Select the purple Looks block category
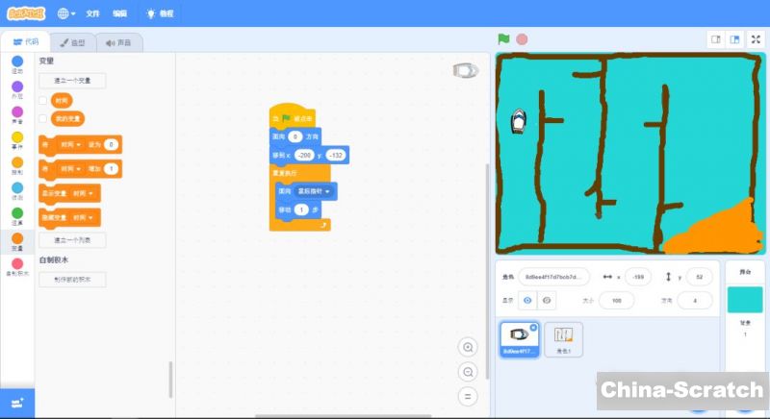This screenshot has width=770, height=419. tap(17, 87)
